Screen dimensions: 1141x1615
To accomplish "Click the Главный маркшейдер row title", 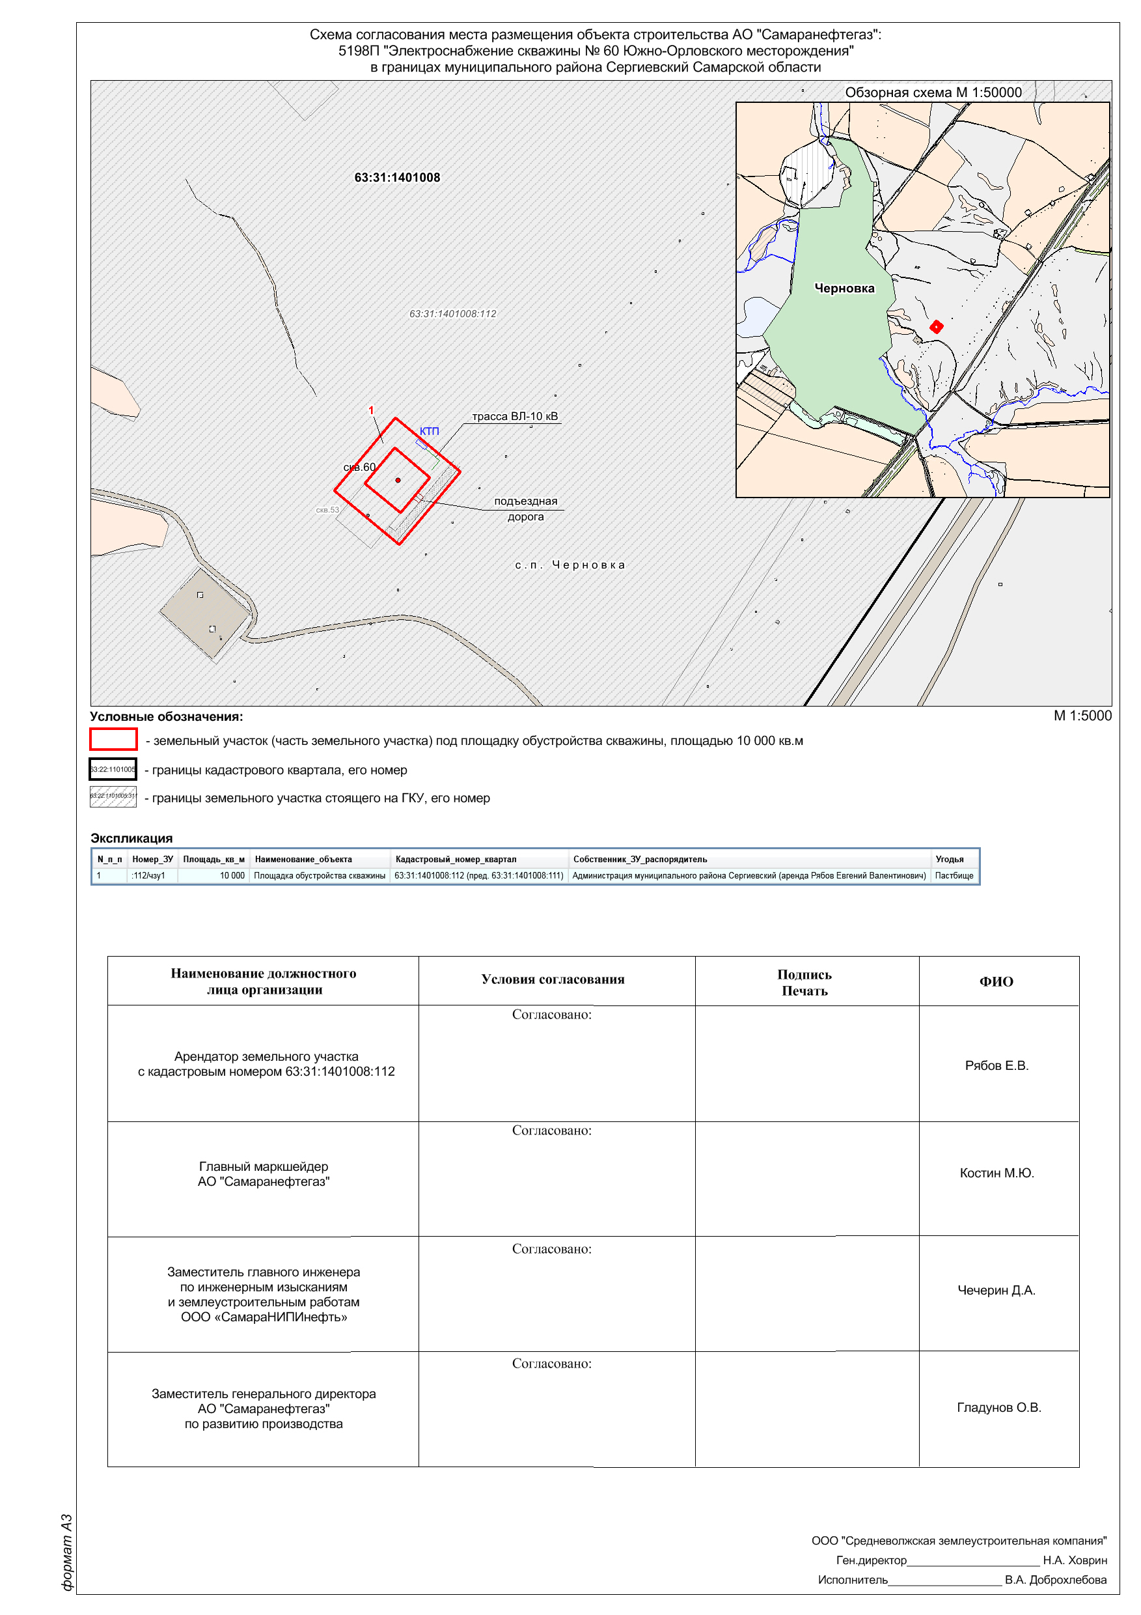I will (x=264, y=1174).
